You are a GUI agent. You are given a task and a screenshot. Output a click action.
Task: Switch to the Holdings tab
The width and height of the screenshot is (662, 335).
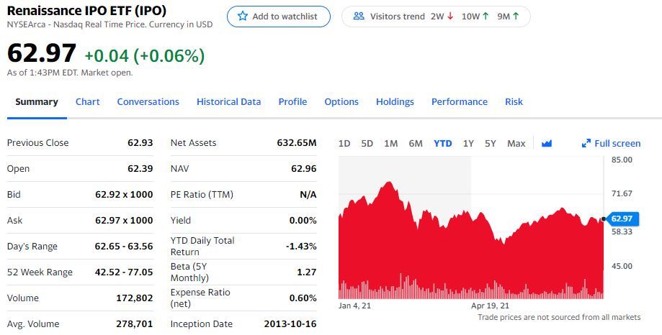click(395, 102)
